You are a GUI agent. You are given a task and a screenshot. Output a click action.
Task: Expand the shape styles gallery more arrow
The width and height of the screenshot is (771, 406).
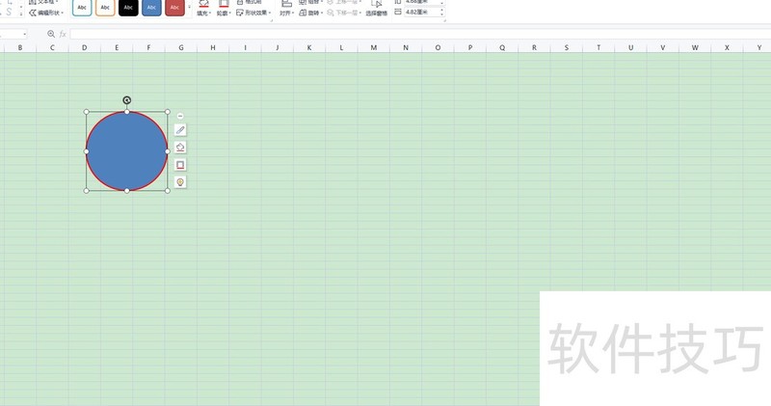click(190, 8)
